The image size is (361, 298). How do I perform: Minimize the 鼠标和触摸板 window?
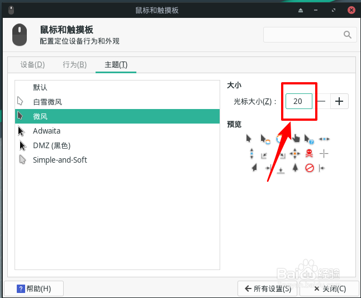pyautogui.click(x=316, y=11)
